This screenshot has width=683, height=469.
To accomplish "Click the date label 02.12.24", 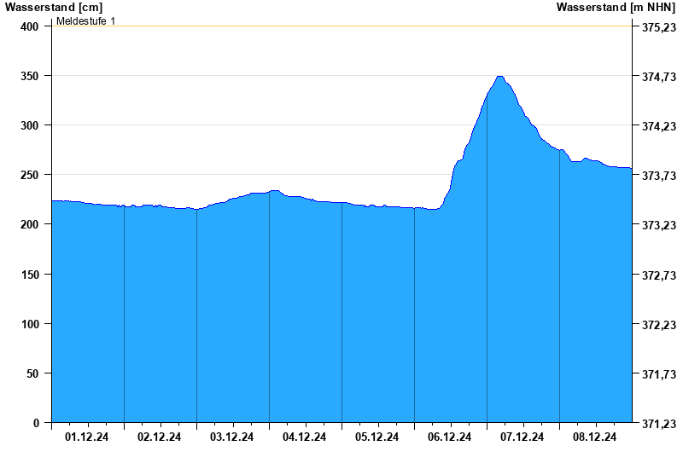I will (x=160, y=437).
